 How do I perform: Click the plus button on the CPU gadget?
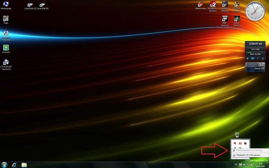[247, 58]
